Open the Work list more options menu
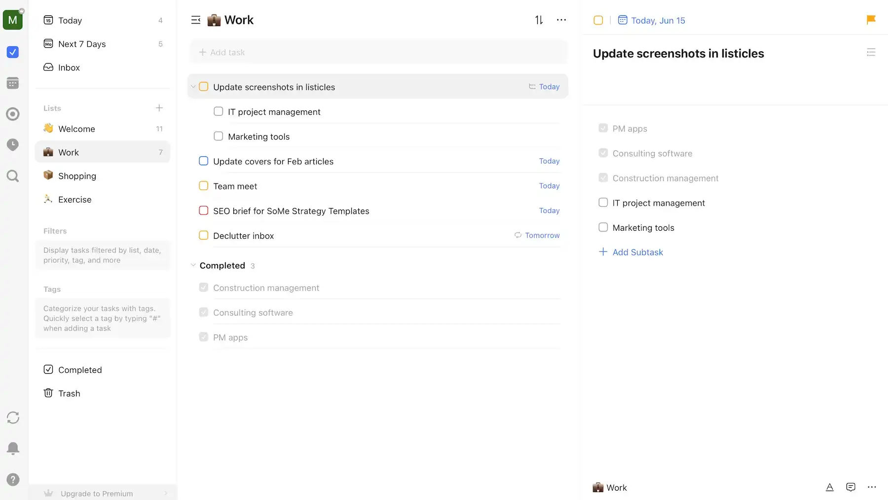The width and height of the screenshot is (888, 500). (x=561, y=20)
